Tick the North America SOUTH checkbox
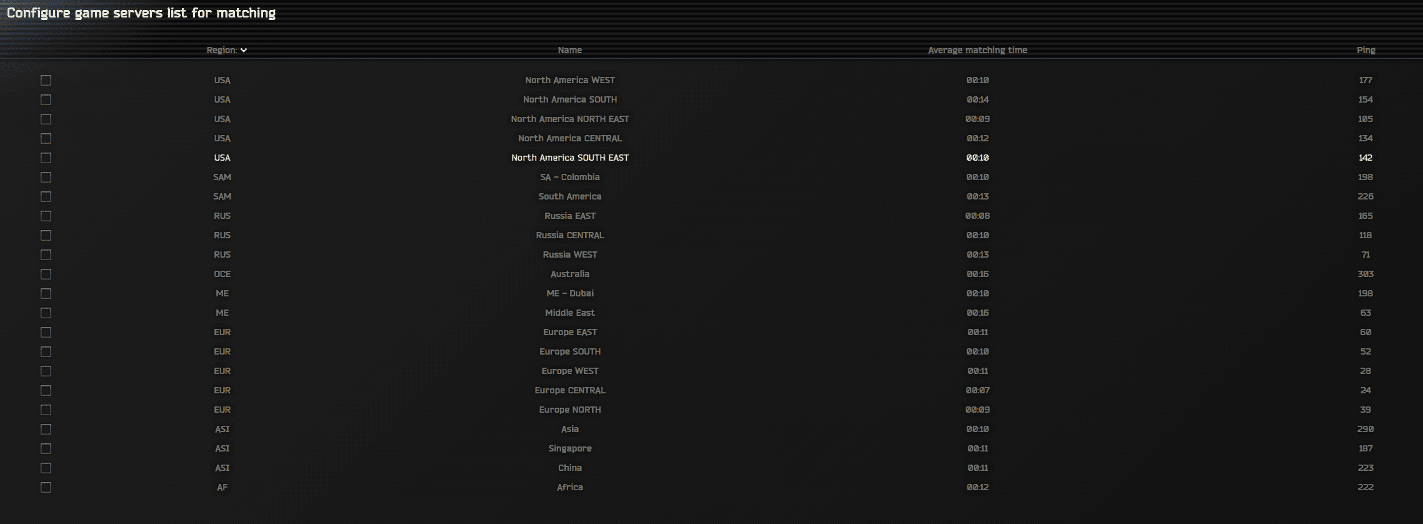The height and width of the screenshot is (524, 1423). (46, 99)
